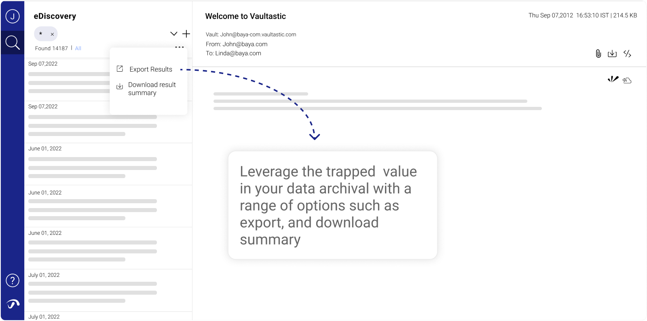Click the All results filter link
The image size is (647, 321).
(x=78, y=48)
